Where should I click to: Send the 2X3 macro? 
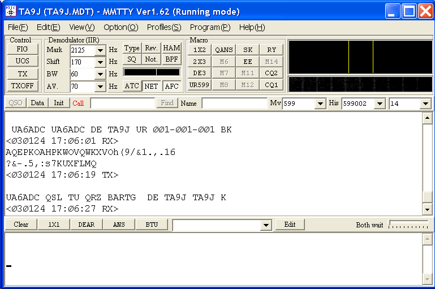click(x=200, y=62)
